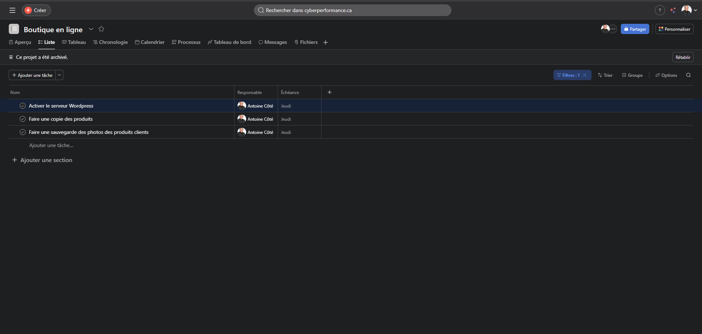The image size is (702, 334).
Task: Open the Filtres : 1 filter menu
Action: pos(568,75)
